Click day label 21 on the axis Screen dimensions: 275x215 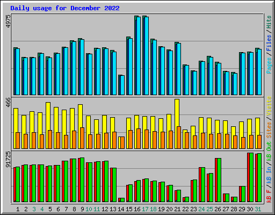tap(177, 209)
